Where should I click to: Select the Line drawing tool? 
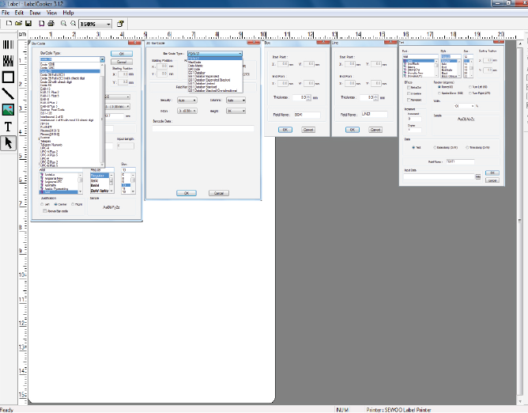point(8,93)
